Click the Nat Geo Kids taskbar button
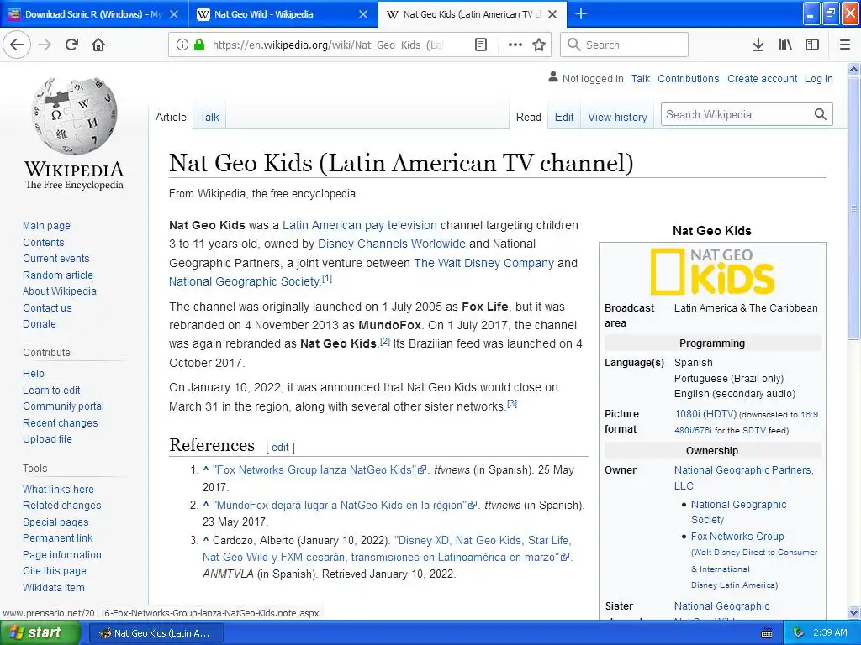Viewport: 861px width, 645px height. [x=156, y=633]
